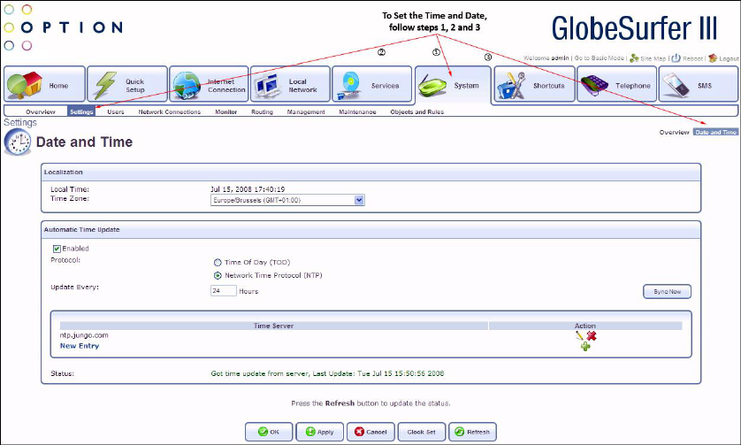Switch to Settings sub-tab
Image resolution: width=741 pixels, height=445 pixels.
[81, 111]
